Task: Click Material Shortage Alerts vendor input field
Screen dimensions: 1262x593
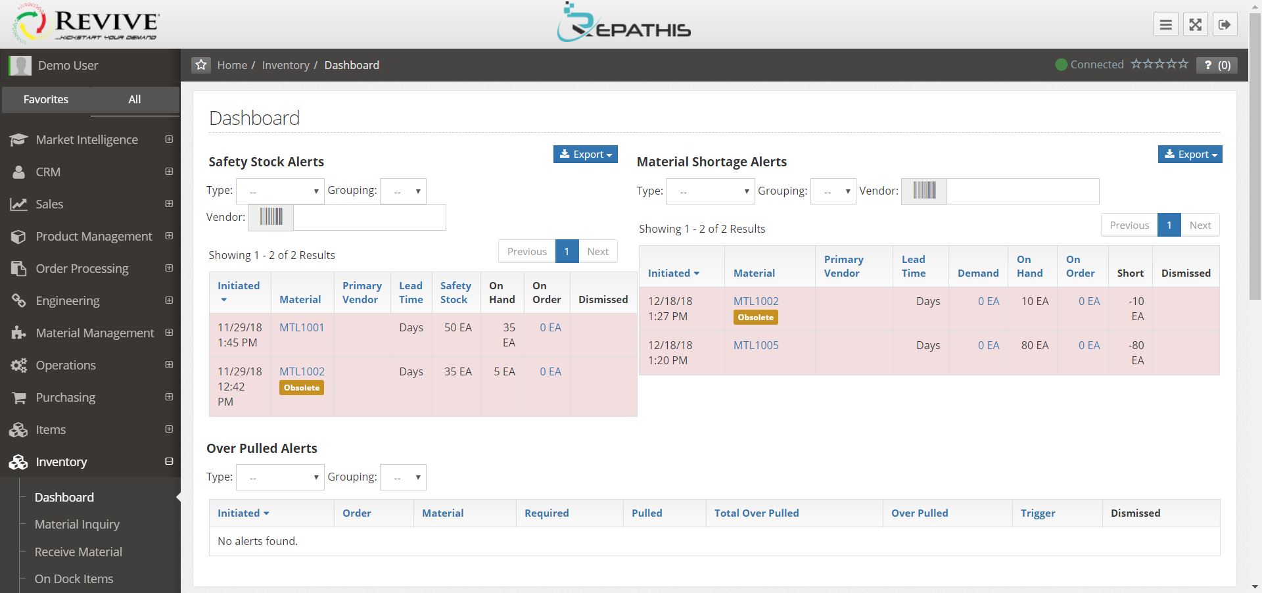Action: pyautogui.click(x=1023, y=191)
